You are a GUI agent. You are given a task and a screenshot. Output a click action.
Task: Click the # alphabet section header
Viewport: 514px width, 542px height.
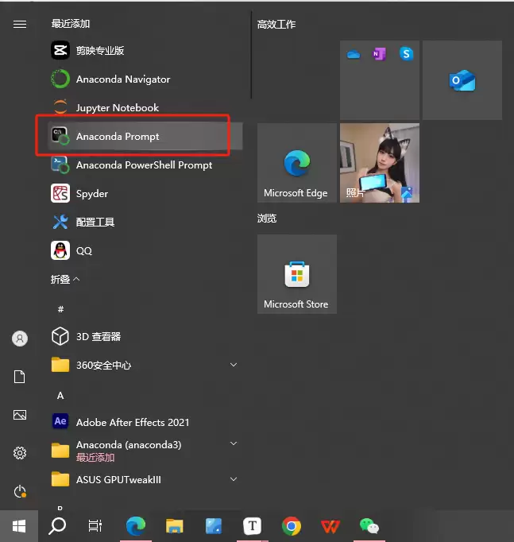[x=60, y=309]
